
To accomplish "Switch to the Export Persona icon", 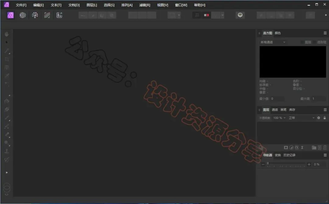I will [59, 15].
